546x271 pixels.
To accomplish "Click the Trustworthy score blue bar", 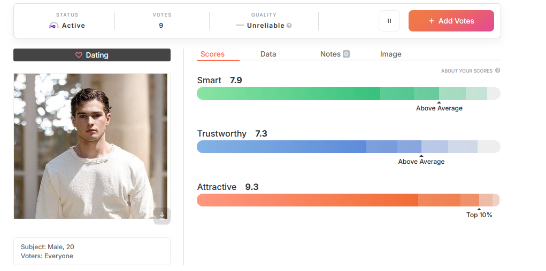I will (349, 147).
